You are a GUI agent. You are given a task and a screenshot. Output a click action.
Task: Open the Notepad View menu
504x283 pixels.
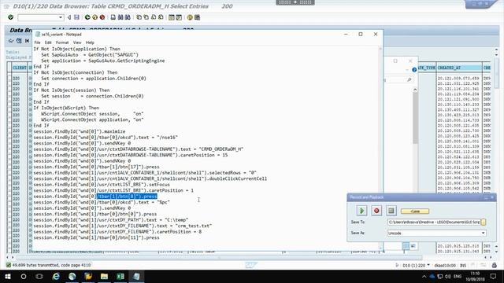pos(77,42)
